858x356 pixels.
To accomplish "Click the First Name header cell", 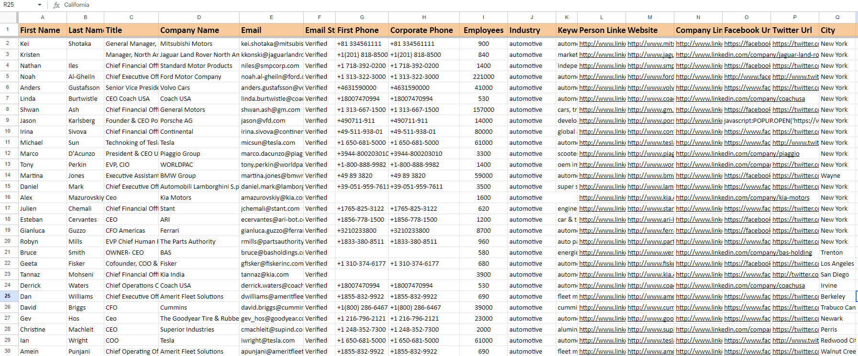I will pyautogui.click(x=43, y=30).
